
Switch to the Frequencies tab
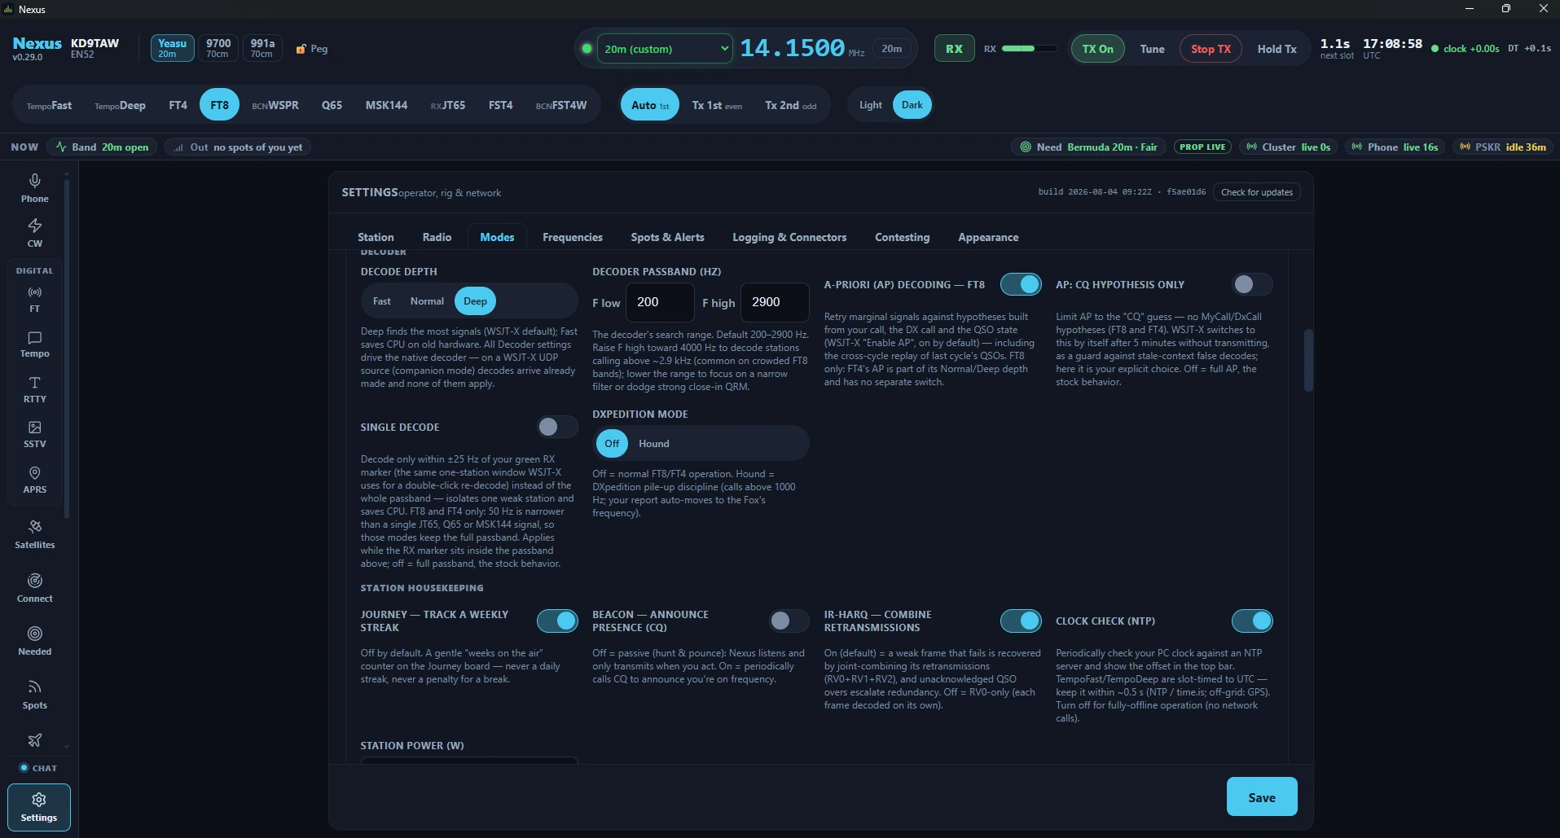(573, 237)
